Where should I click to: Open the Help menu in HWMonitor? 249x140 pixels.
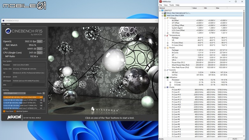[x=177, y=5]
